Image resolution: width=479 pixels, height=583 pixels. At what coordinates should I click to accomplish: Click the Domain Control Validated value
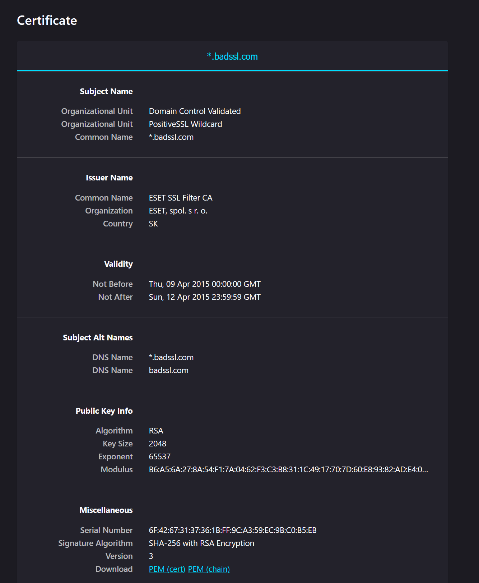195,111
